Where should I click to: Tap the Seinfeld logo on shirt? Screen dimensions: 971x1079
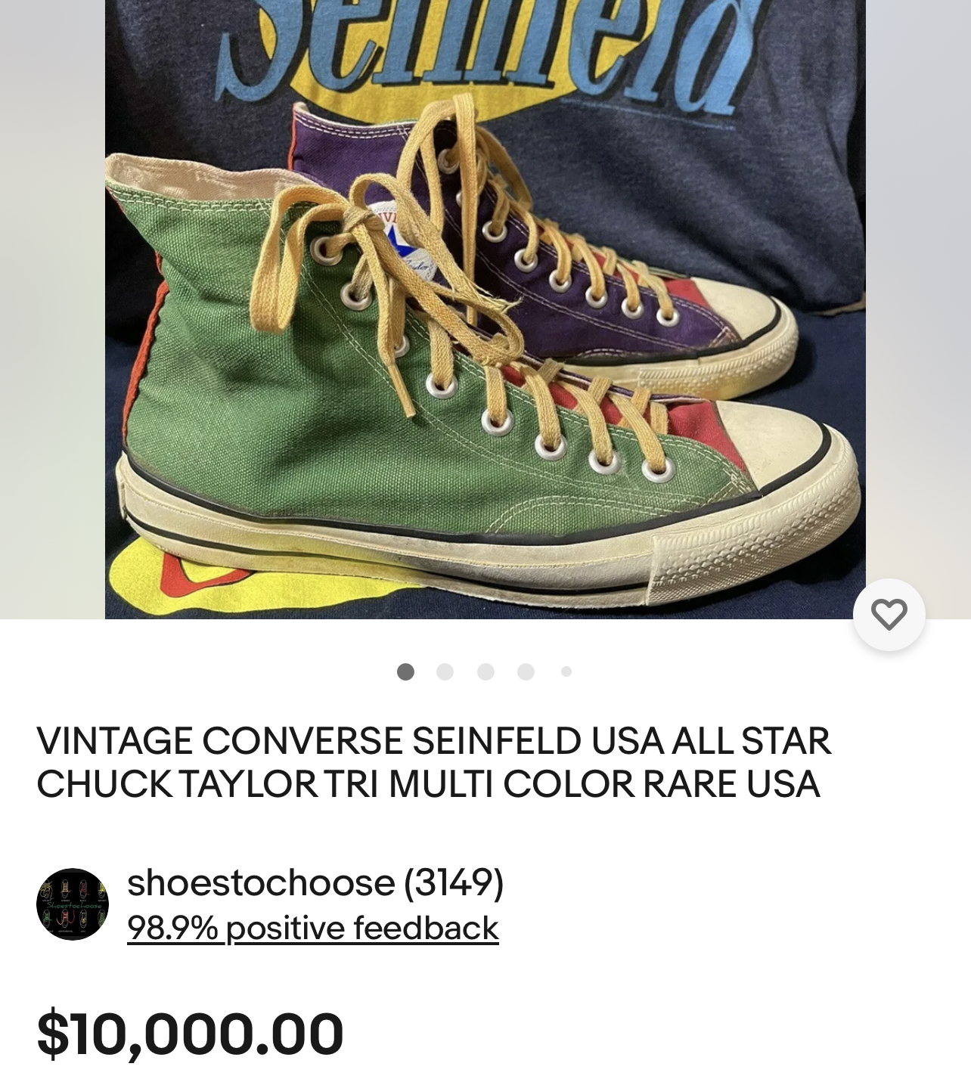tap(484, 45)
